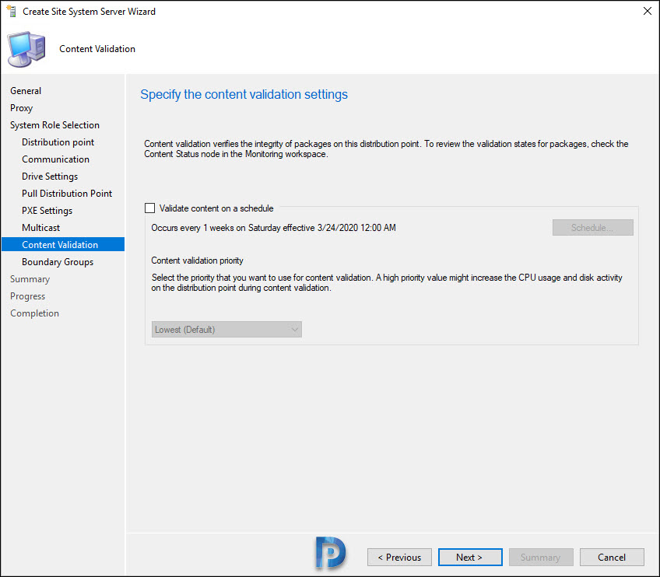Viewport: 660px width, 577px height.
Task: Cancel the wizard
Action: click(612, 558)
